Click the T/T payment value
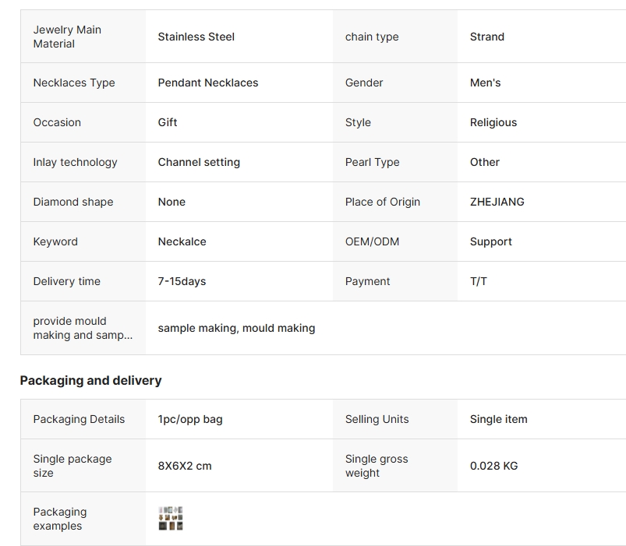Viewport: 626px width, 546px height. [x=479, y=282]
